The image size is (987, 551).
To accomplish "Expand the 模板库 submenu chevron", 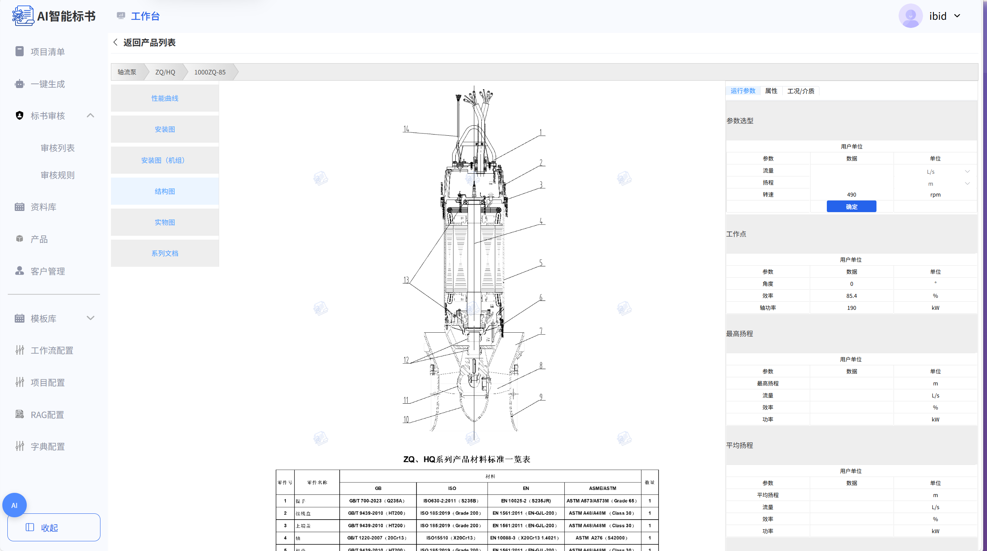I will tap(90, 318).
